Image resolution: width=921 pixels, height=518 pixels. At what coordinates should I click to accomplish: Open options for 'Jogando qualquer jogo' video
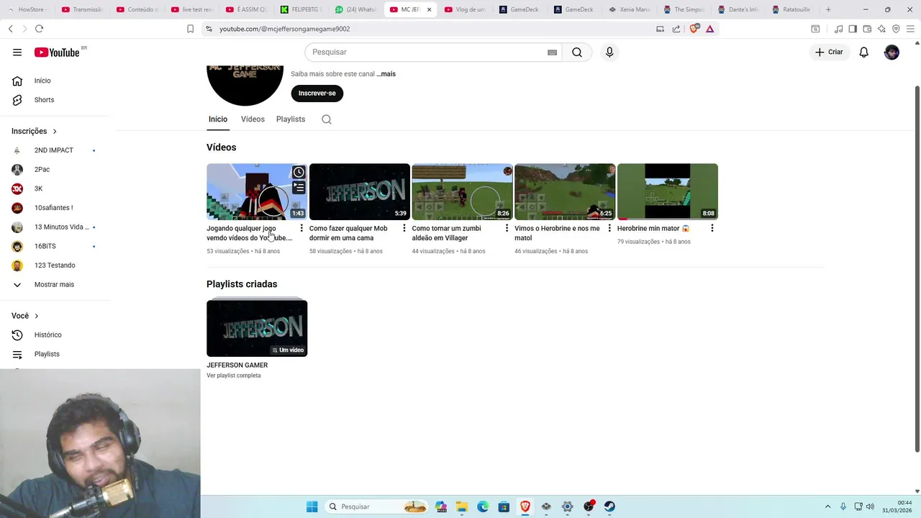click(301, 228)
